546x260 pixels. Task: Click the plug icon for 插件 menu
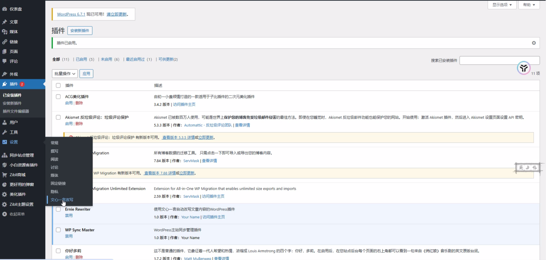[x=5, y=84]
